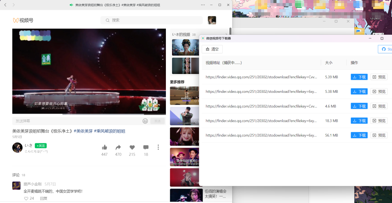
Task: Click the video URL in the 56.1 MB row
Action: point(261,135)
